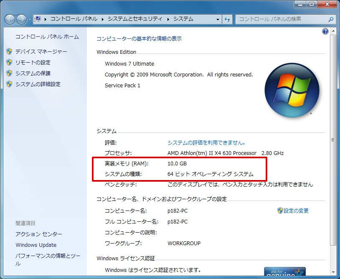Screen dimensions: 340x279
Task: Click the Windows 7 Ultimate text
Action: pos(129,64)
